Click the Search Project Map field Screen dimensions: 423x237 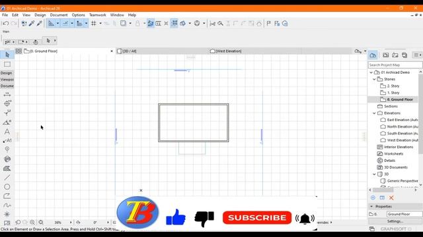(x=395, y=65)
